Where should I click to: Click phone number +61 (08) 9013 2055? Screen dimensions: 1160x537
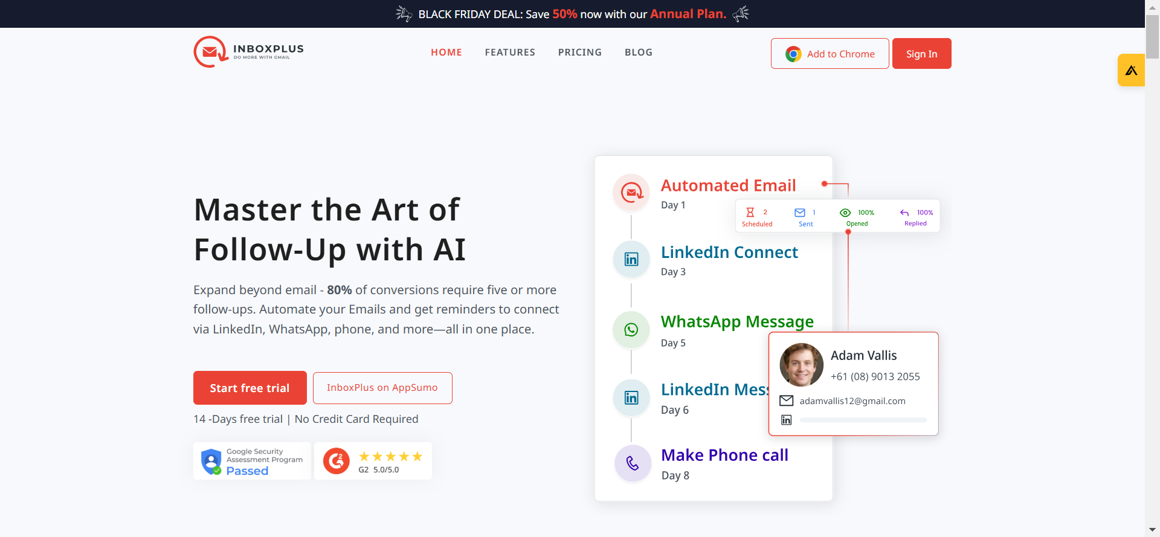[875, 377]
